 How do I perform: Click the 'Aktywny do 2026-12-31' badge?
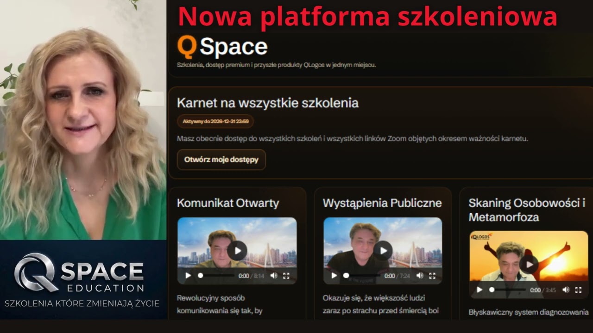(215, 122)
